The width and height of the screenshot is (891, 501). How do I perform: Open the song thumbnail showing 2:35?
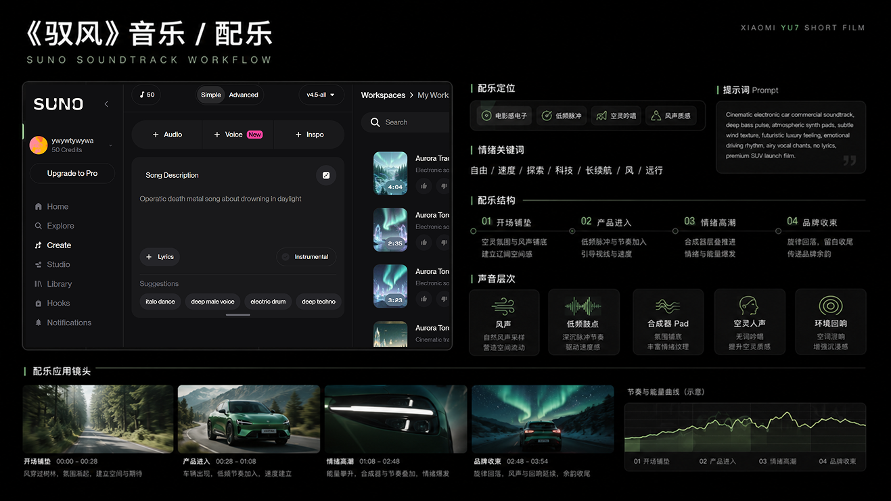click(x=390, y=230)
